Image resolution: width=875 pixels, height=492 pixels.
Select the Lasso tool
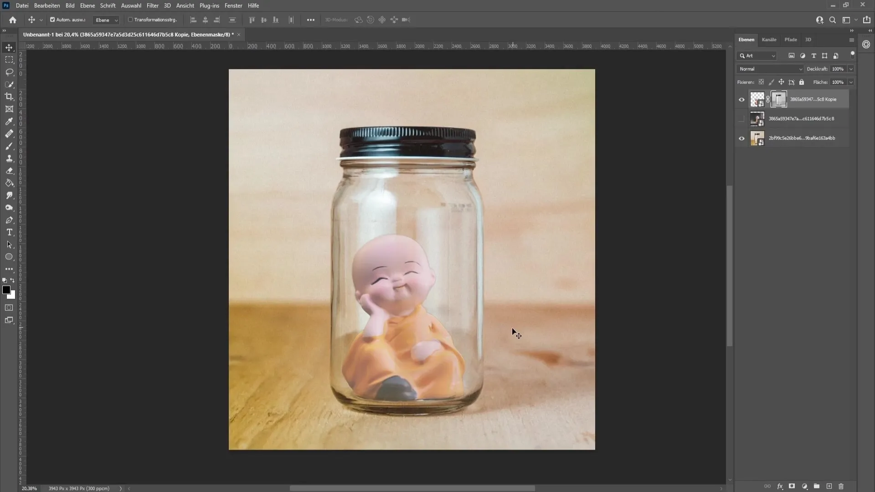point(9,72)
